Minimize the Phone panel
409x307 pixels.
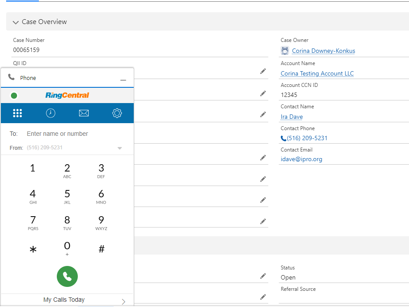(123, 80)
